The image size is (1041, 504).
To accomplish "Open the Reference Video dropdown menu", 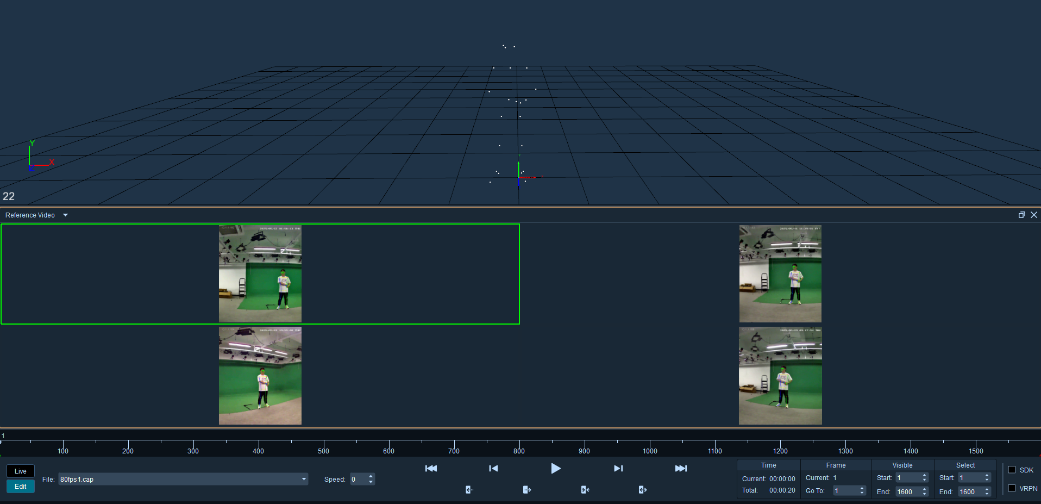I will pyautogui.click(x=66, y=215).
